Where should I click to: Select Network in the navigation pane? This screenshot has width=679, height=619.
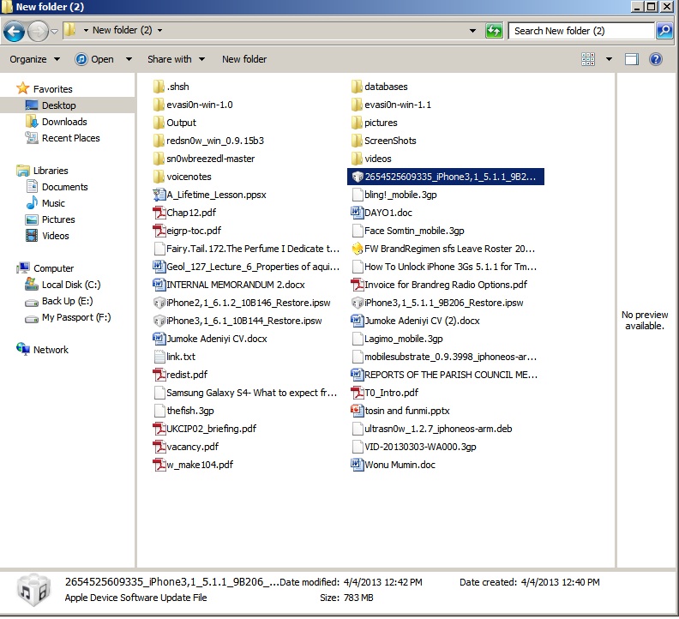click(42, 350)
